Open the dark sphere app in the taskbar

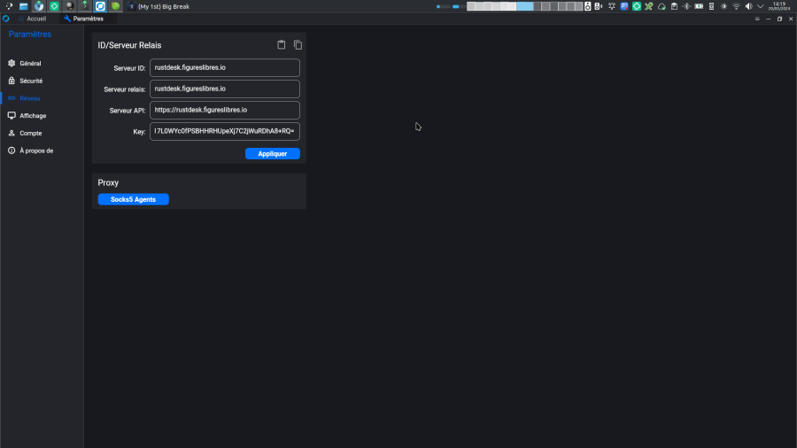click(x=70, y=6)
